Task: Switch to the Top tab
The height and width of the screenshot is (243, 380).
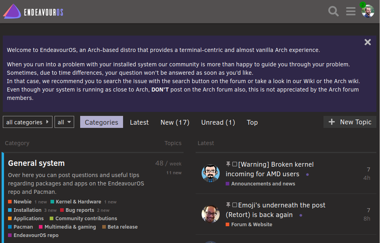Action: [x=252, y=122]
